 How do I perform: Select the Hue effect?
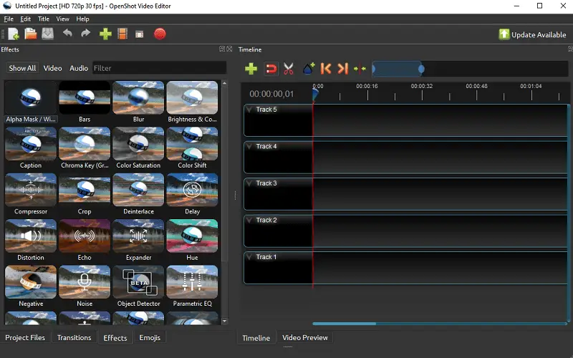click(192, 240)
